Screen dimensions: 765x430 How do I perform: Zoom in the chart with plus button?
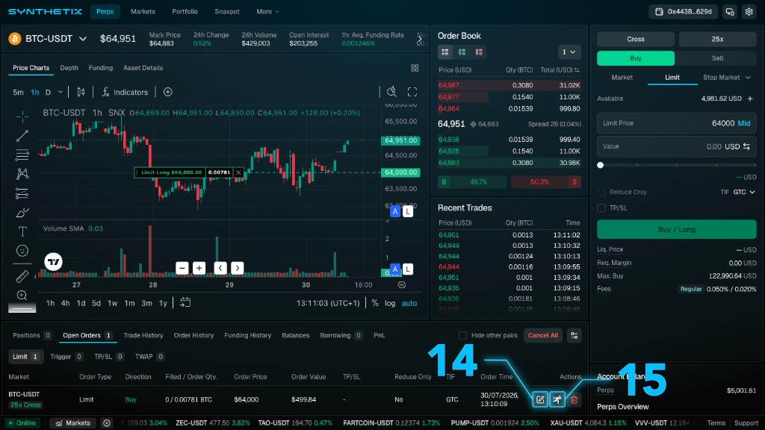pyautogui.click(x=199, y=268)
